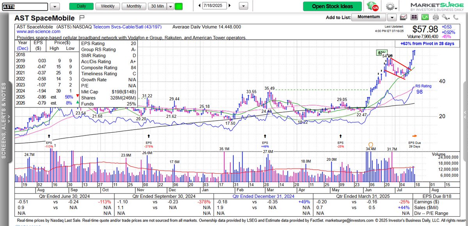Screen dimensions: 468x226
Task: Go to next date with right arrow
Action: pyautogui.click(x=230, y=5)
